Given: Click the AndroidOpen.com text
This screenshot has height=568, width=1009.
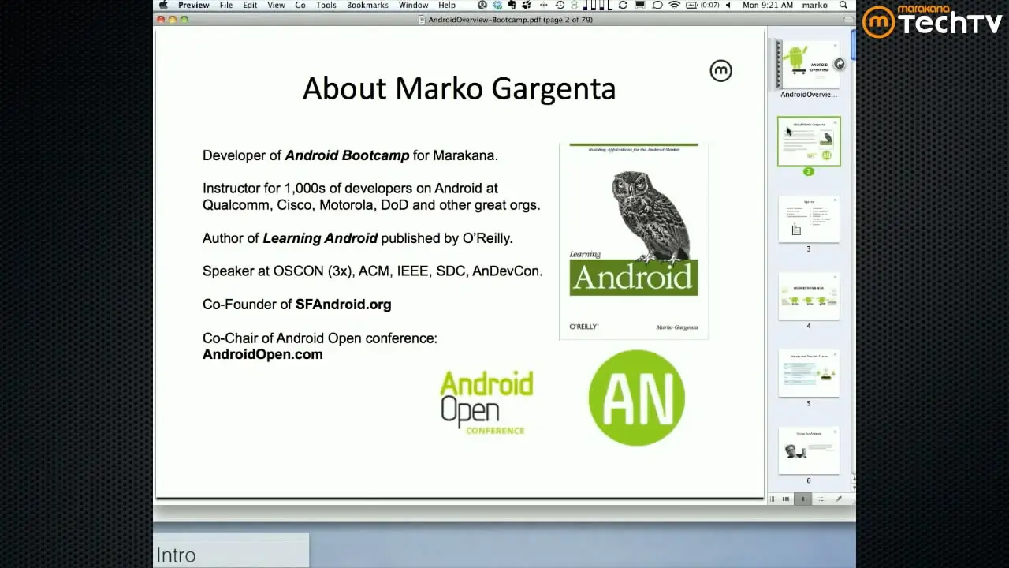Looking at the screenshot, I should [262, 354].
